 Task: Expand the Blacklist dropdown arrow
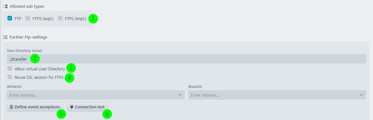362,95
